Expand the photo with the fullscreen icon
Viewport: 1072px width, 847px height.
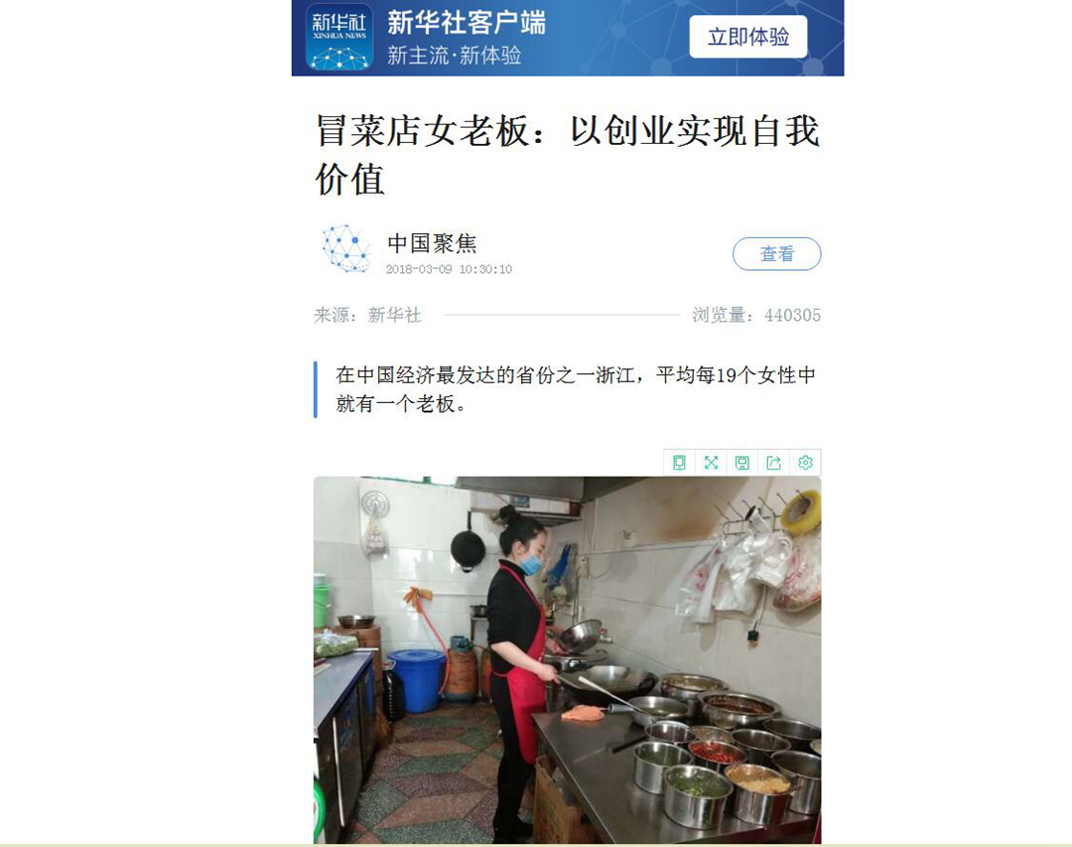[711, 463]
